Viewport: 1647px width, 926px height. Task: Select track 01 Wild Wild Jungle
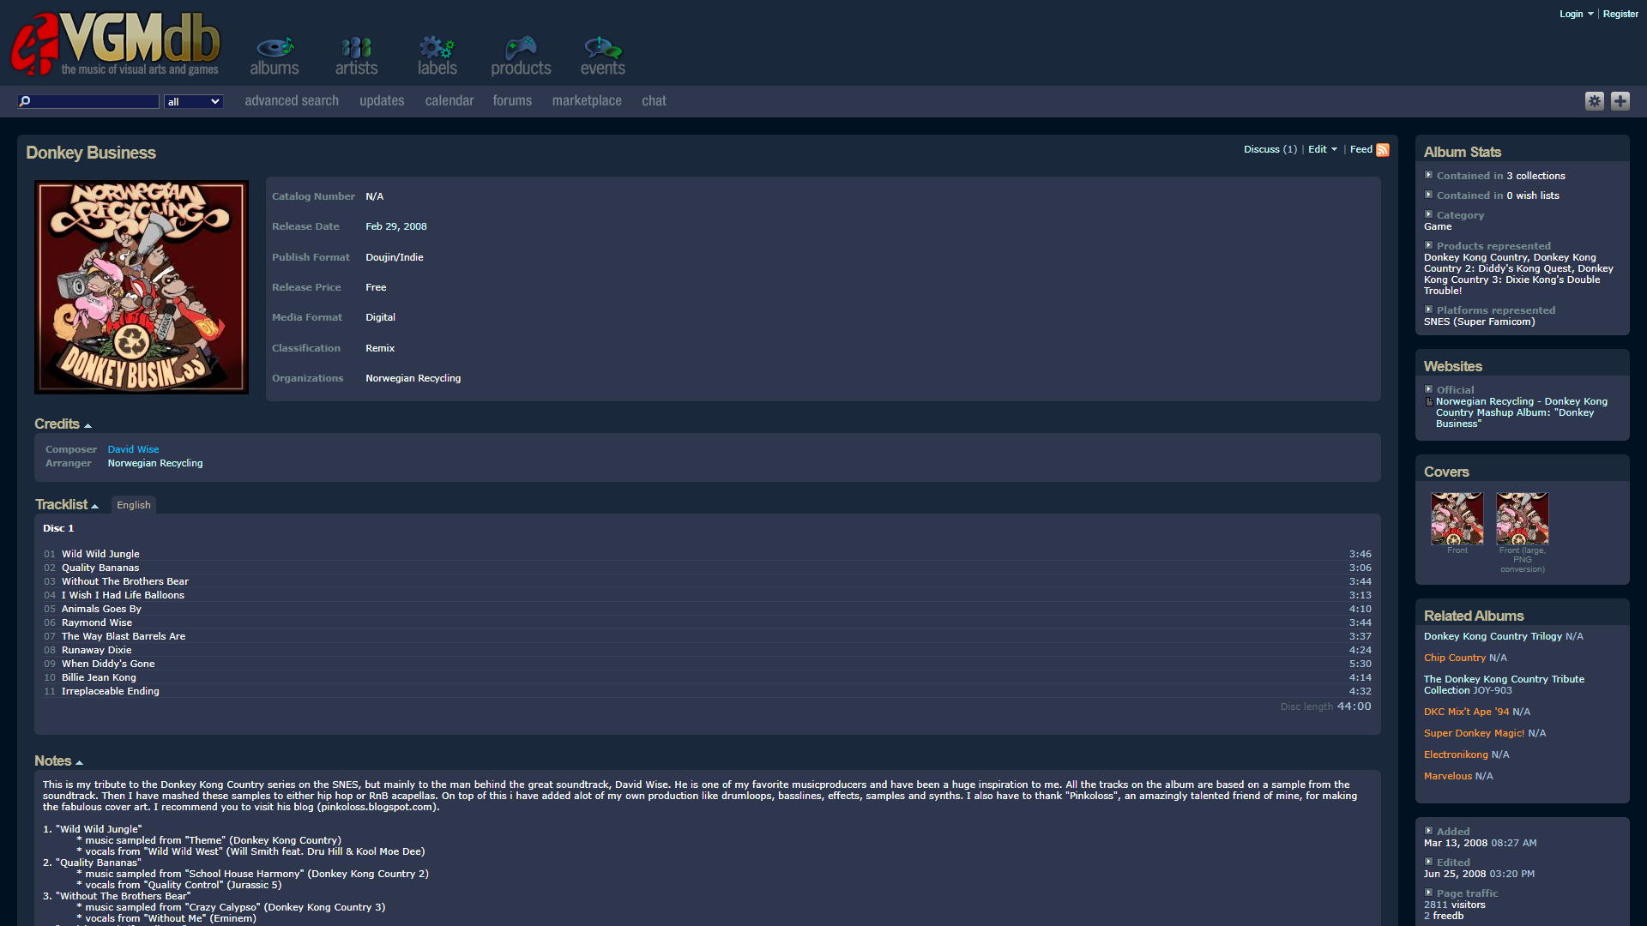[x=100, y=554]
